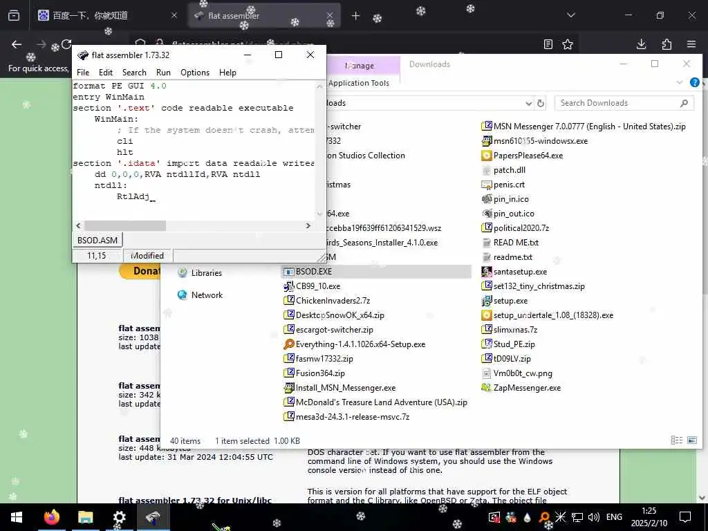Open Firefox from the taskbar
The image size is (708, 531).
tap(51, 517)
